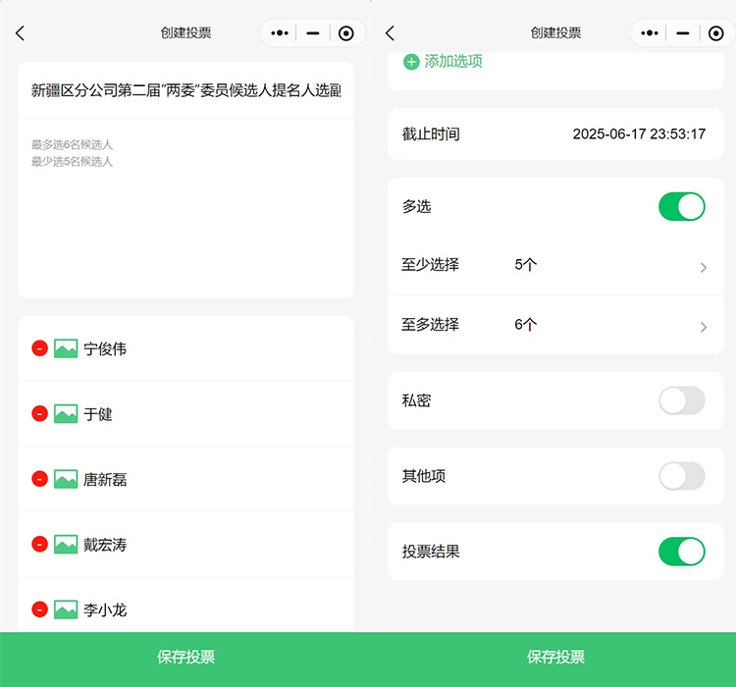Toggle off the 投票结果 switch
This screenshot has width=736, height=687.
click(x=681, y=552)
